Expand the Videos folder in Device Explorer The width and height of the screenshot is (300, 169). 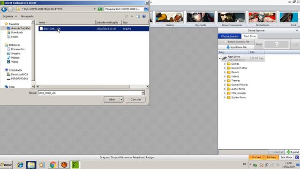click(225, 77)
